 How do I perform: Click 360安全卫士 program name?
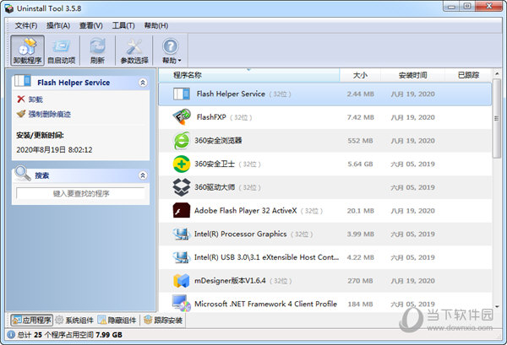click(x=215, y=164)
